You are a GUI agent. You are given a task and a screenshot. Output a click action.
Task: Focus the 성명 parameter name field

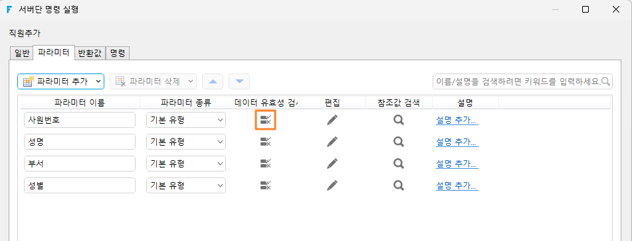click(79, 142)
